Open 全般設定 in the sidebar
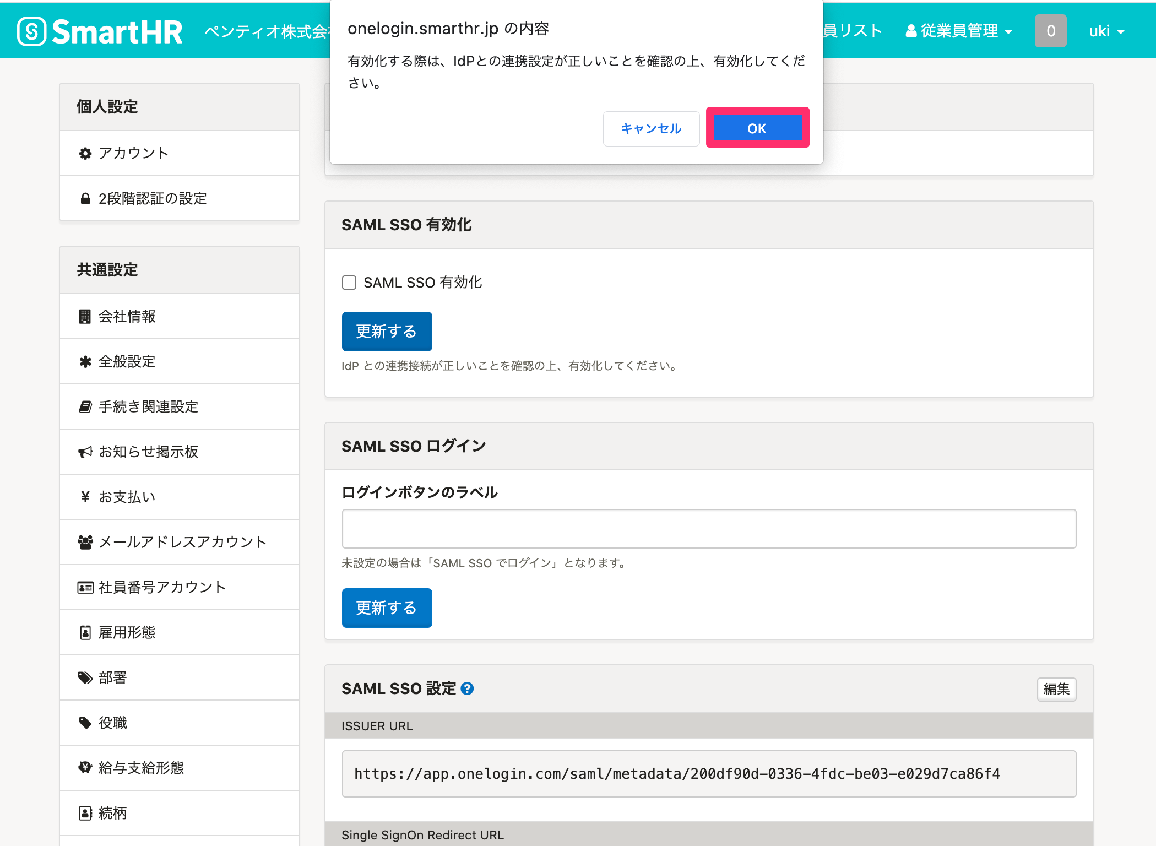 pos(180,361)
